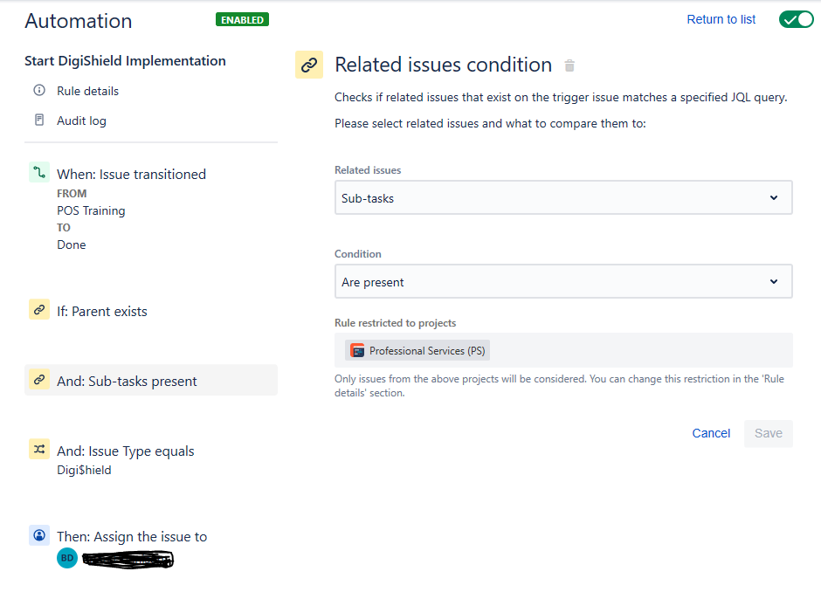Open the Related issues Sub-tasks dropdown
This screenshot has width=821, height=599.
563,198
